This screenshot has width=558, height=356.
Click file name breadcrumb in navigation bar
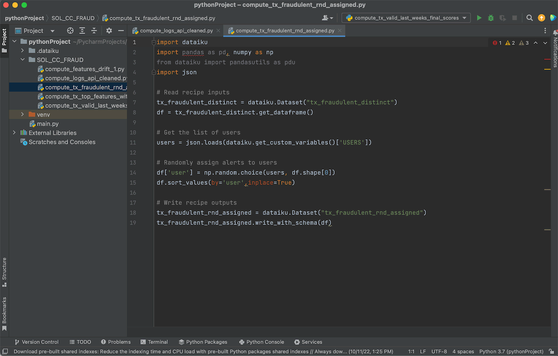click(x=159, y=18)
